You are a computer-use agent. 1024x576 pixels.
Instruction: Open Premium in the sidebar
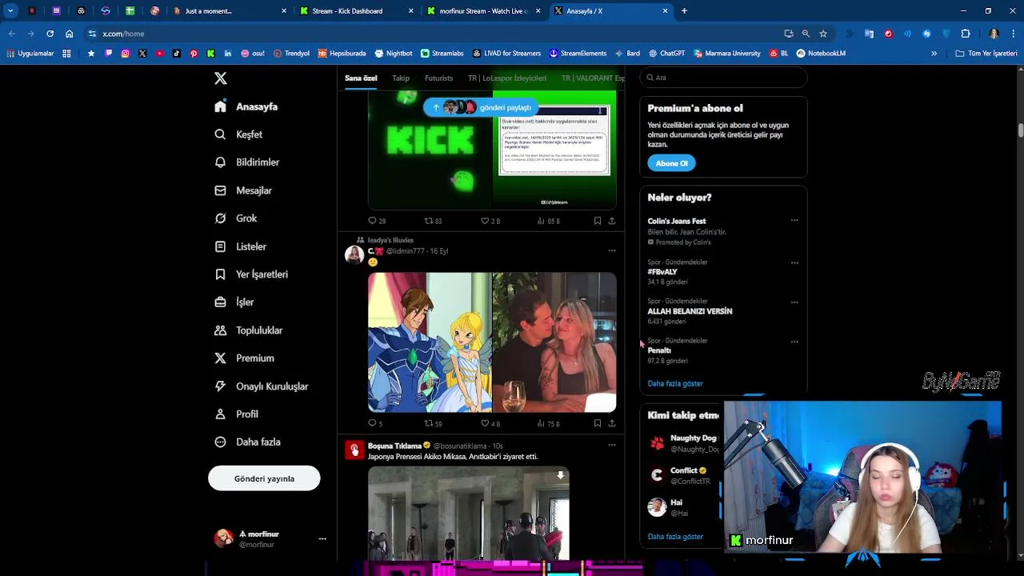point(244,358)
